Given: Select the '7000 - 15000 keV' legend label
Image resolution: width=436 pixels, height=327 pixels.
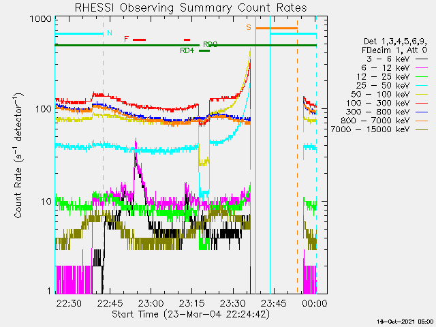Looking at the screenshot, I should pyautogui.click(x=370, y=129).
